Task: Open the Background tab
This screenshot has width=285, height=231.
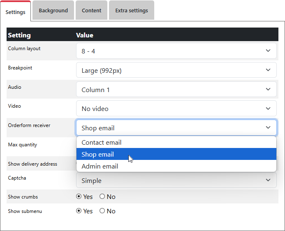Action: [x=53, y=11]
